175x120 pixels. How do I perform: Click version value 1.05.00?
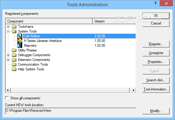click(x=100, y=41)
